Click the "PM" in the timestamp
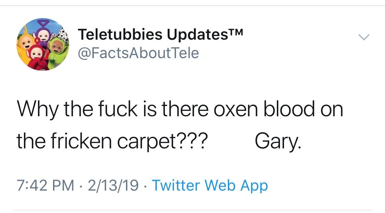 [64, 185]
